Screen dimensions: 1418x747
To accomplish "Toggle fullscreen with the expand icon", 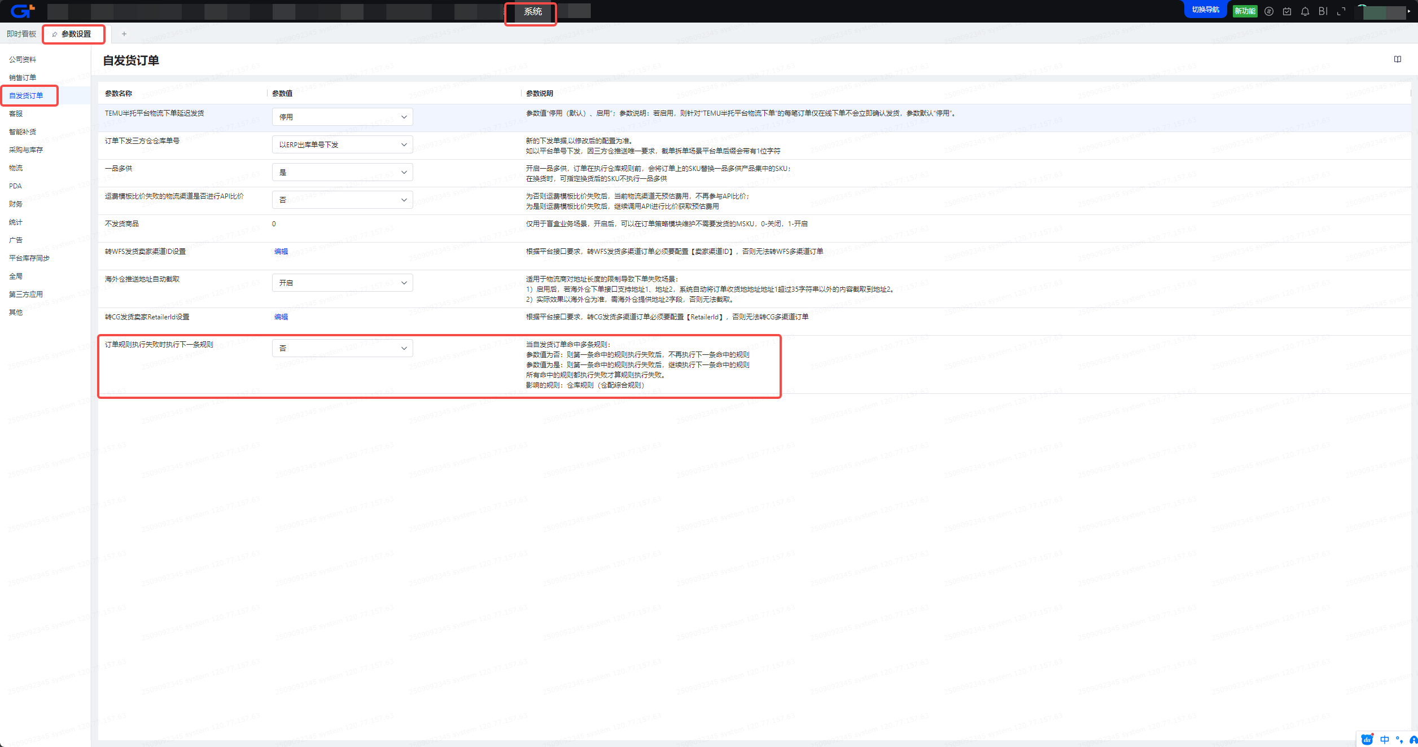I will coord(1341,11).
